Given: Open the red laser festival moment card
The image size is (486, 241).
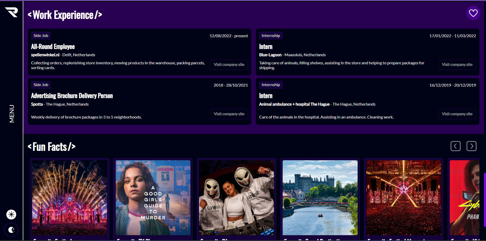Looking at the screenshot, I should [x=403, y=198].
